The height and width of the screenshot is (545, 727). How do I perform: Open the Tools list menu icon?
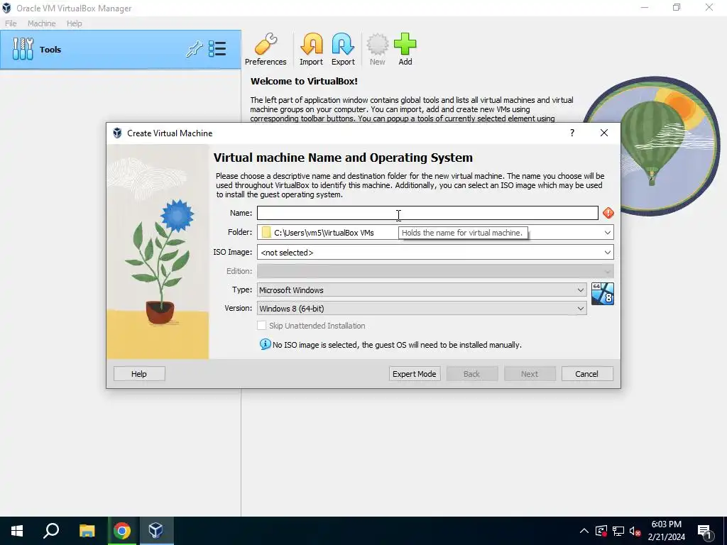[217, 49]
